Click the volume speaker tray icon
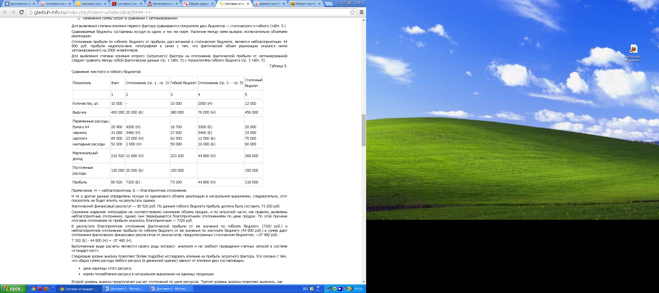Screen dimensions: 659x293 tap(345, 289)
